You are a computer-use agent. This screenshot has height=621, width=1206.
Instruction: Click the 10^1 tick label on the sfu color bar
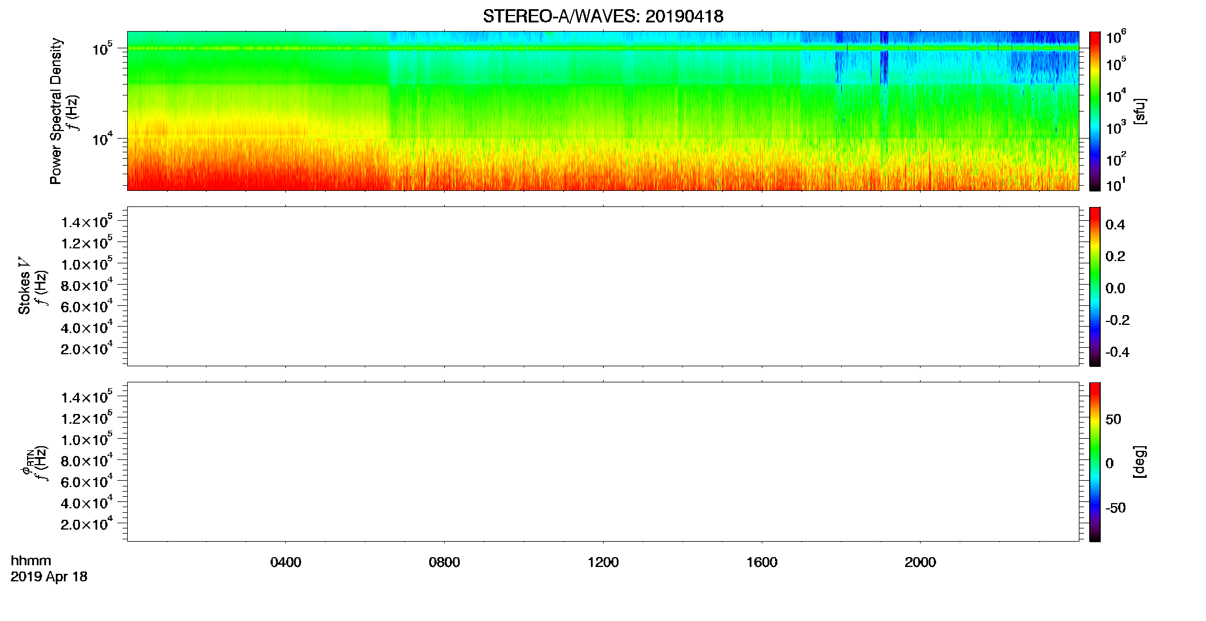point(1116,185)
